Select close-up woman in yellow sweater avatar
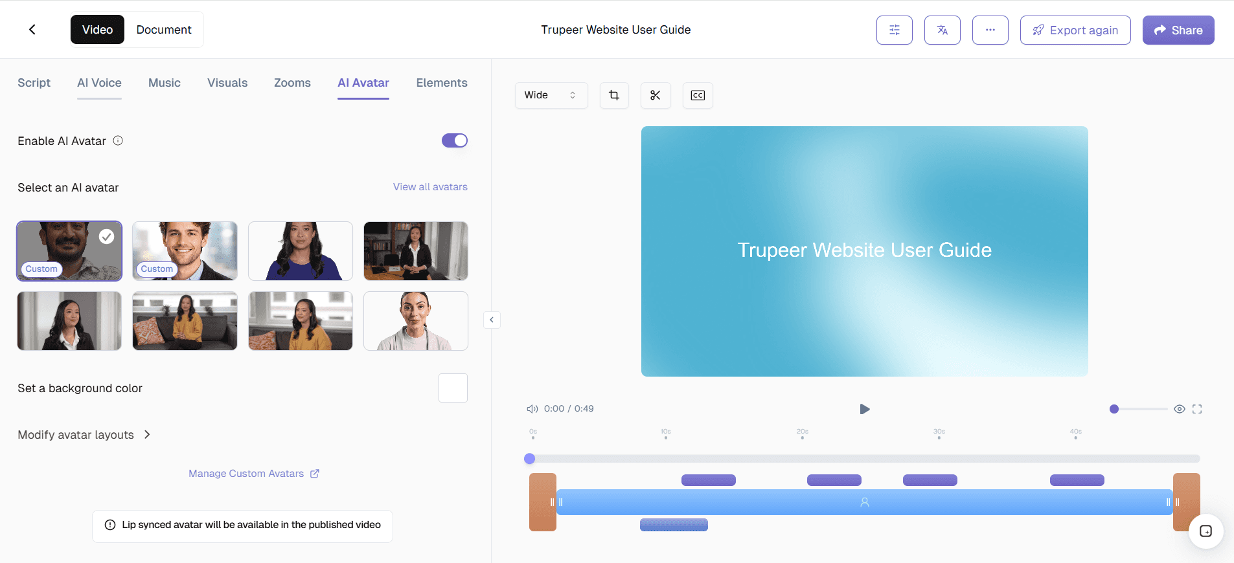The image size is (1234, 563). pos(301,321)
